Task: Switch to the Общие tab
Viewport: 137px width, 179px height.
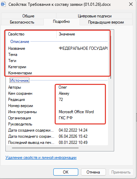Action: coord(28,16)
